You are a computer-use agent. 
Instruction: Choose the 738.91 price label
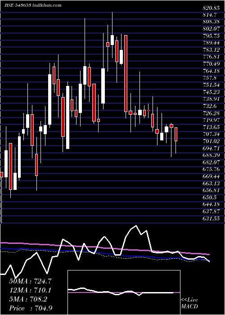tap(211, 99)
